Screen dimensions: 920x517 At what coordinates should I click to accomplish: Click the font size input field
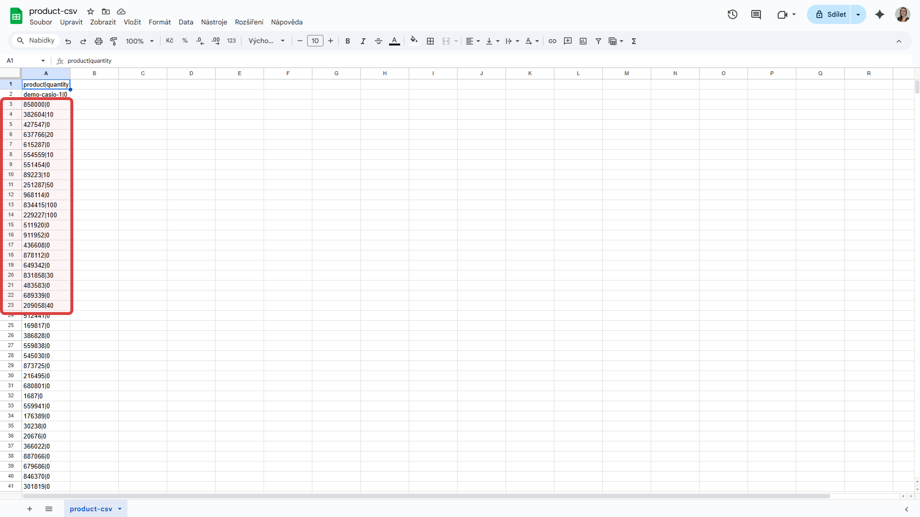tap(315, 41)
